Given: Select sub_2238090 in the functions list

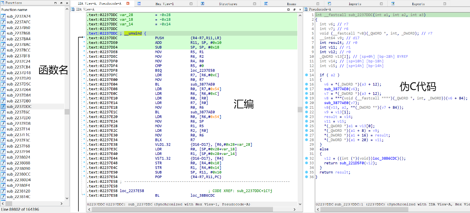Looking at the screenshot, I should [18, 168].
